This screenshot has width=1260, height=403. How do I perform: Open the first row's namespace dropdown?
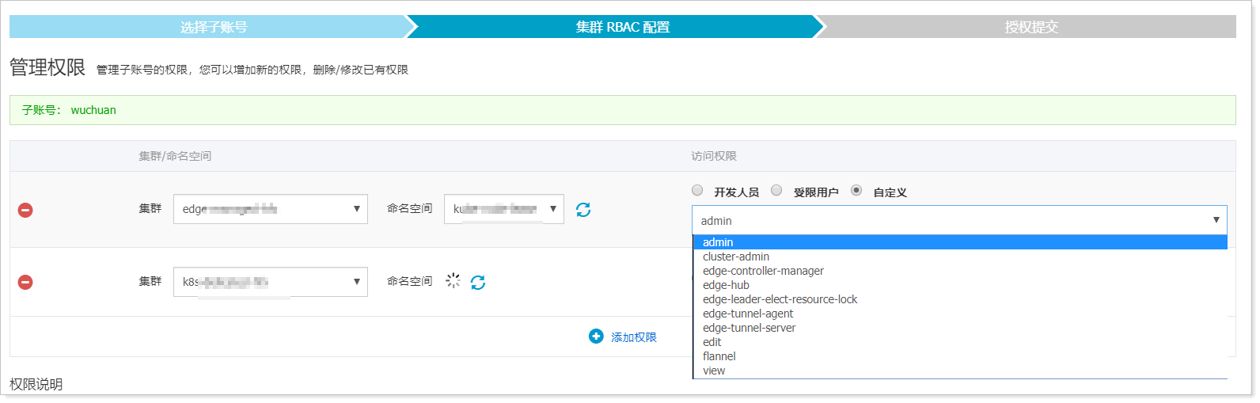click(x=504, y=209)
